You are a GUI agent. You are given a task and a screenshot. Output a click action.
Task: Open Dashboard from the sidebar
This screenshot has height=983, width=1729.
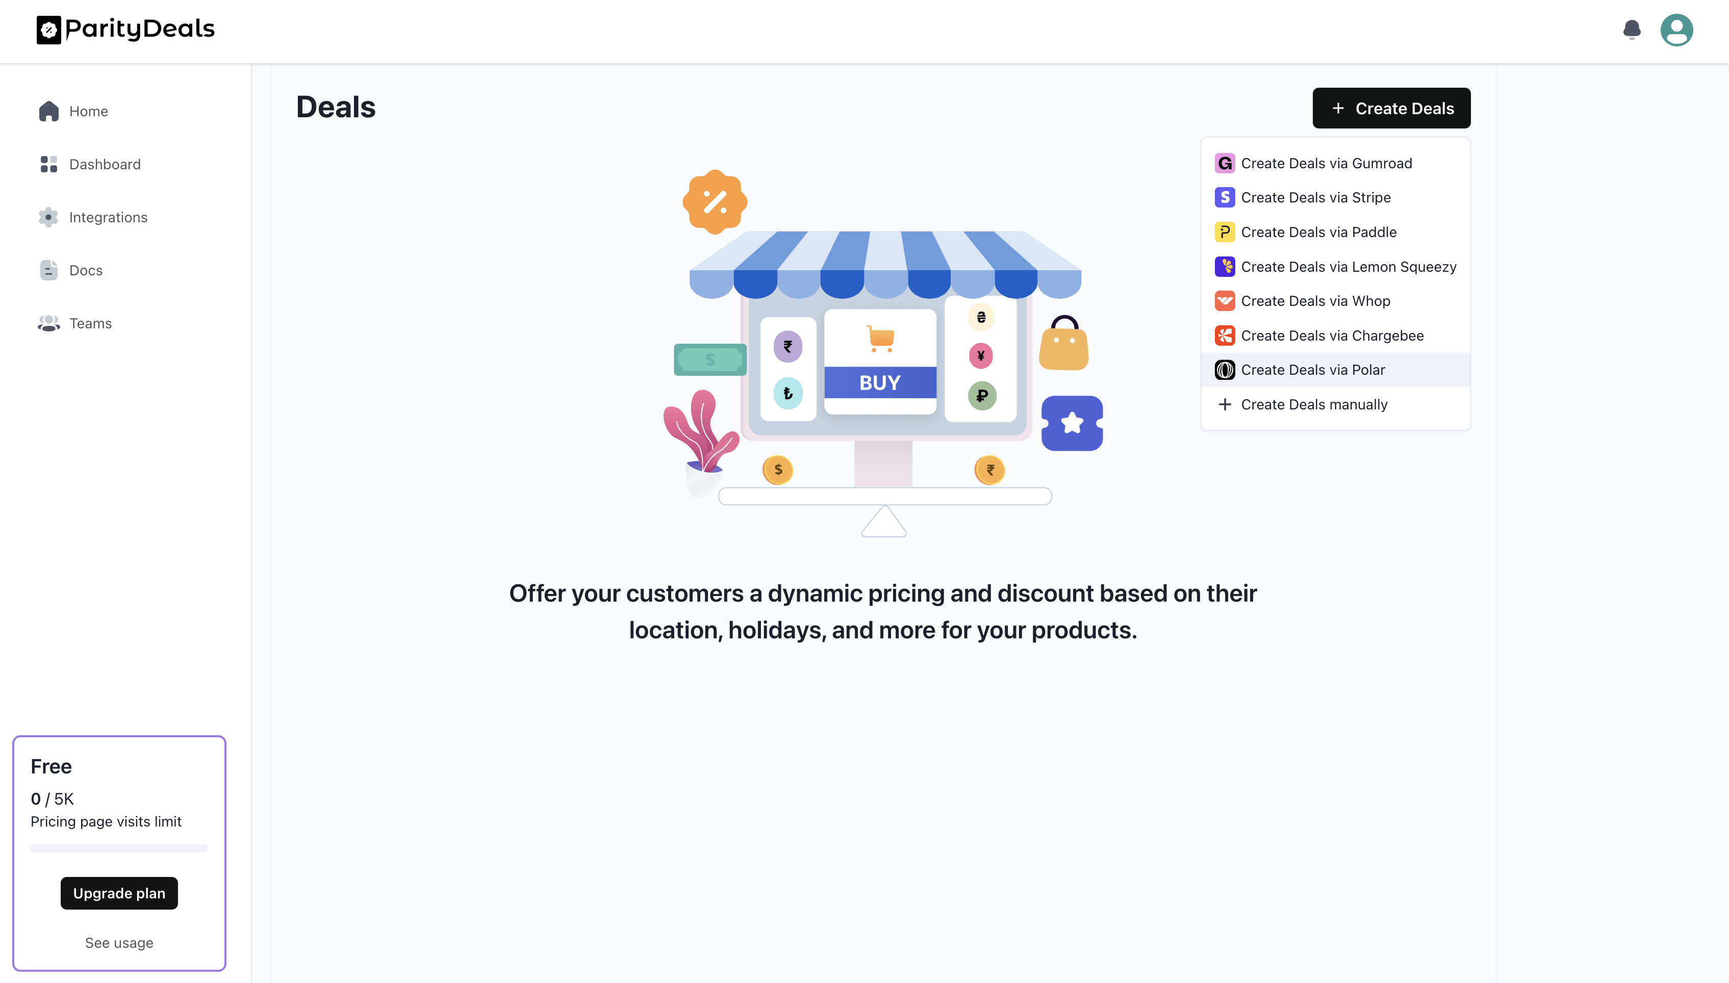(x=105, y=164)
